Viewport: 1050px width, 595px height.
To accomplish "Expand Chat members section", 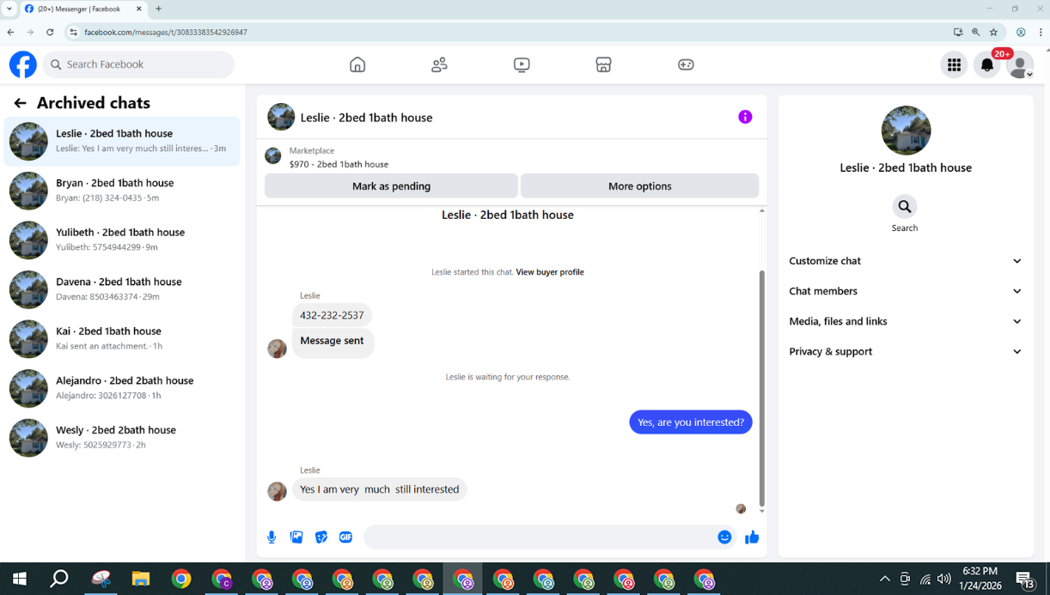I will click(906, 291).
